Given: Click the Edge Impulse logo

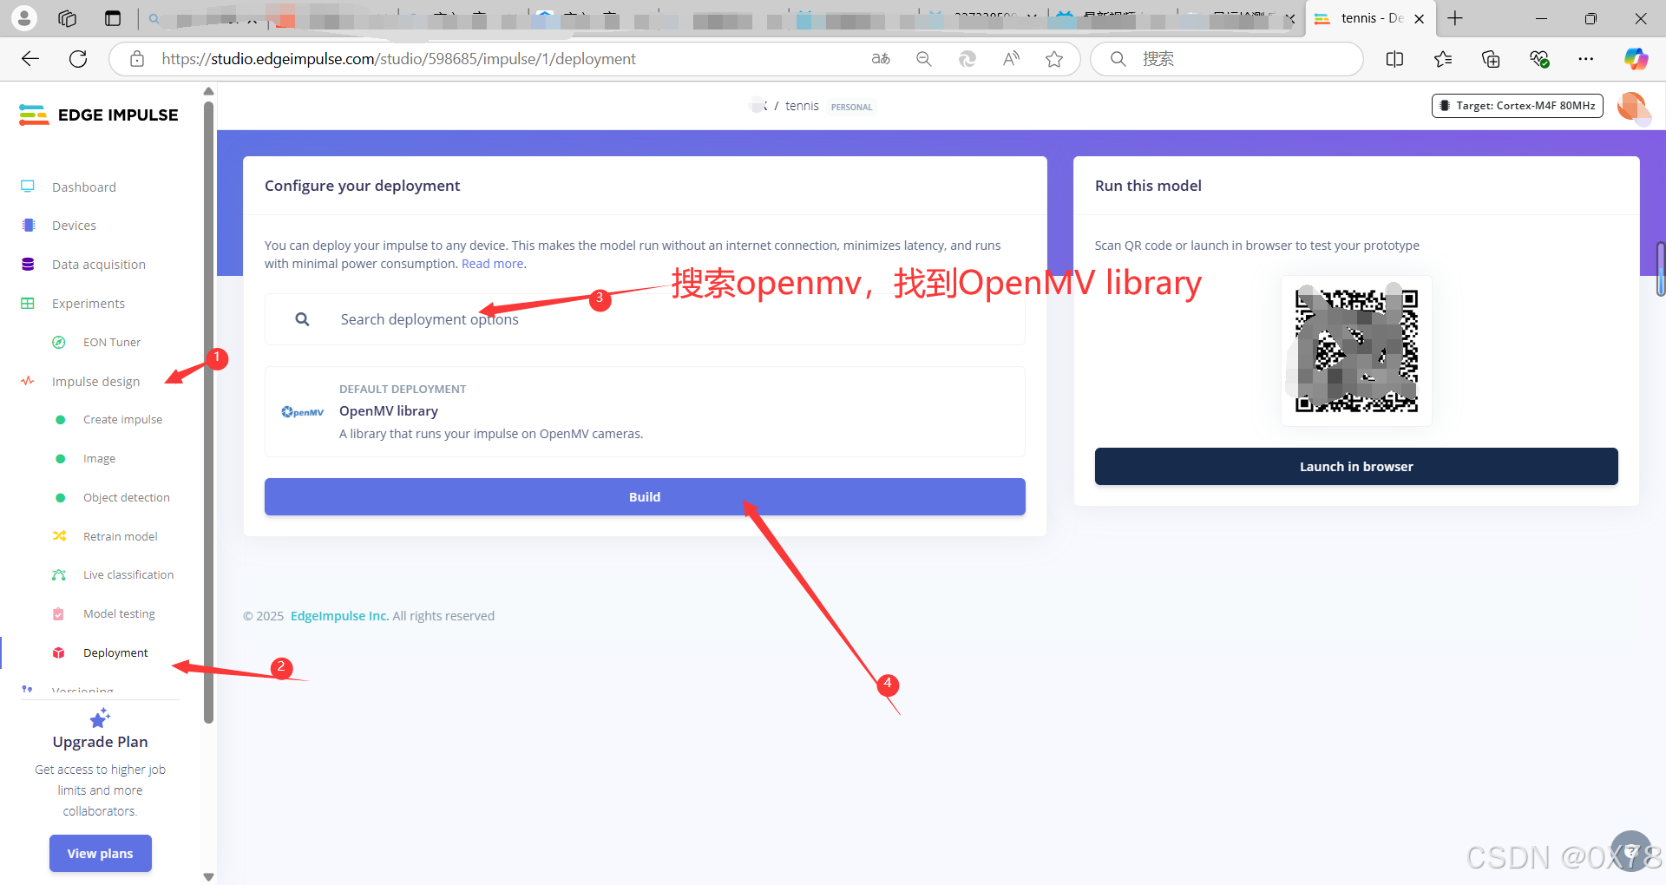Looking at the screenshot, I should pos(98,115).
